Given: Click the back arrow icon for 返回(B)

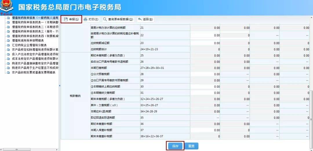Looking at the screenshot, I should pos(140,19).
